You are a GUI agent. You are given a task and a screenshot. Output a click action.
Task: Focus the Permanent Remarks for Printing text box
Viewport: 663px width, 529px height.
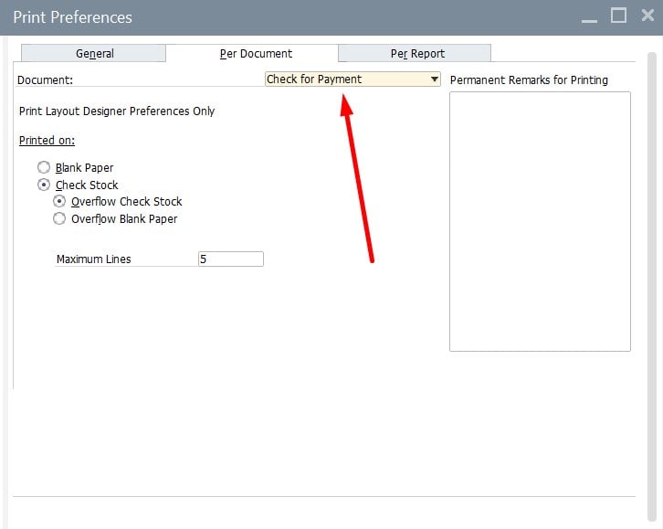539,221
